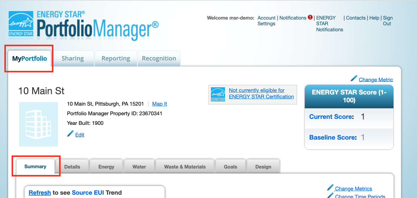Image resolution: width=417 pixels, height=198 pixels.
Task: Click the PortfolioManager title logo text
Action: tap(97, 29)
